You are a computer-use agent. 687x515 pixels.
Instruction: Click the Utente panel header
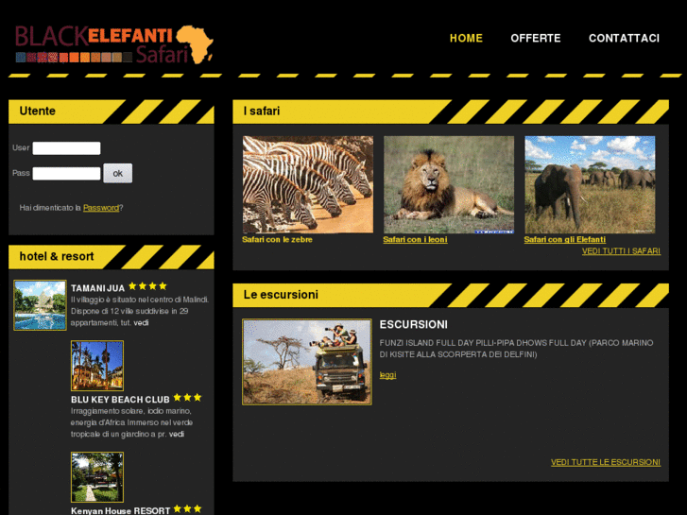[x=112, y=112]
